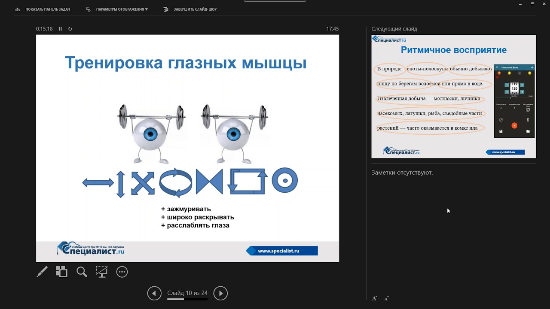Pause the presentation timer
Image resolution: width=550 pixels, height=309 pixels.
[61, 29]
